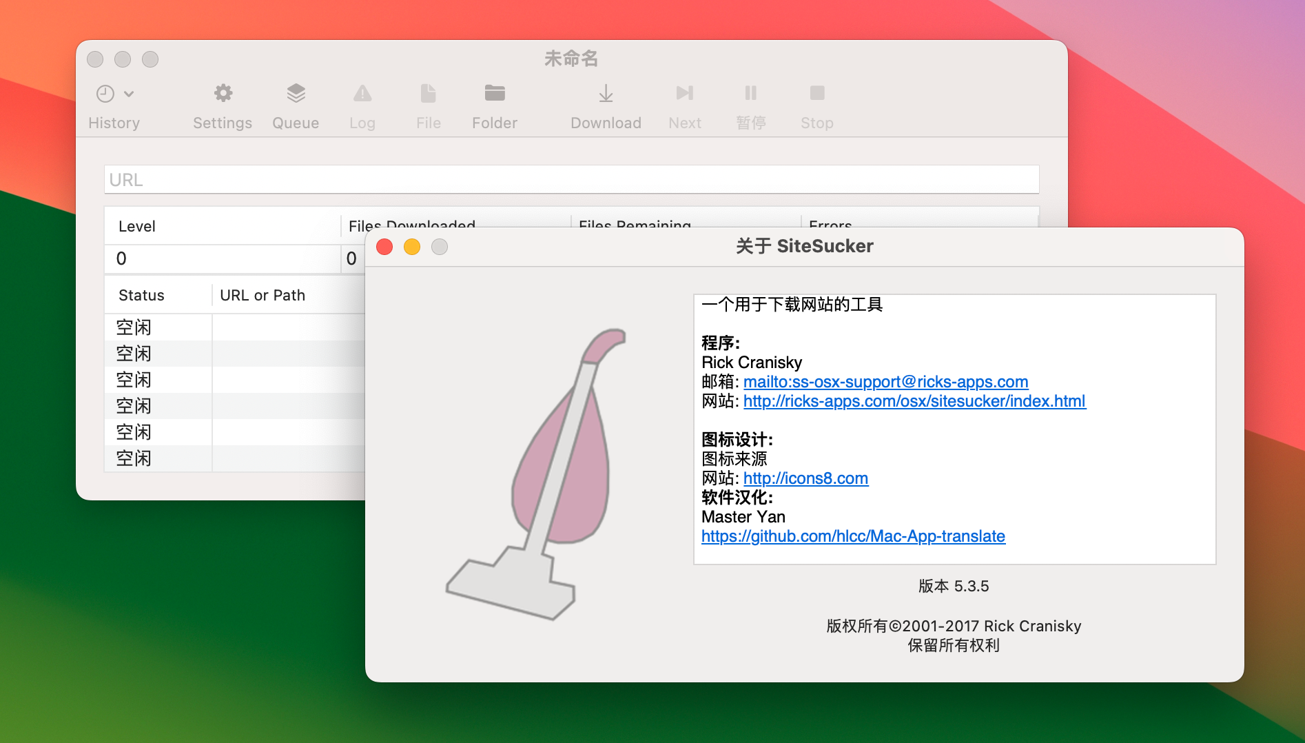Open the Settings gear icon
The image size is (1305, 743).
223,93
